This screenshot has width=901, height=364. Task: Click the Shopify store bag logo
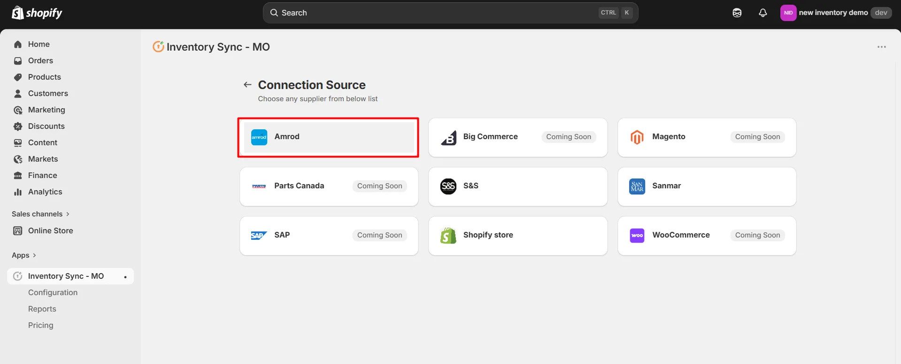[448, 236]
